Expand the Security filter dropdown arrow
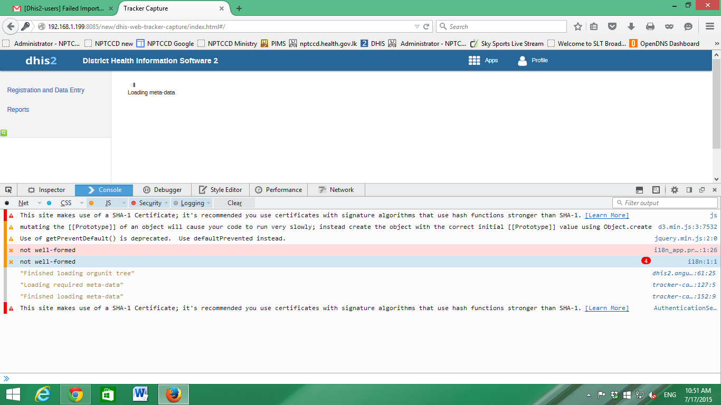The width and height of the screenshot is (721, 405). point(166,203)
